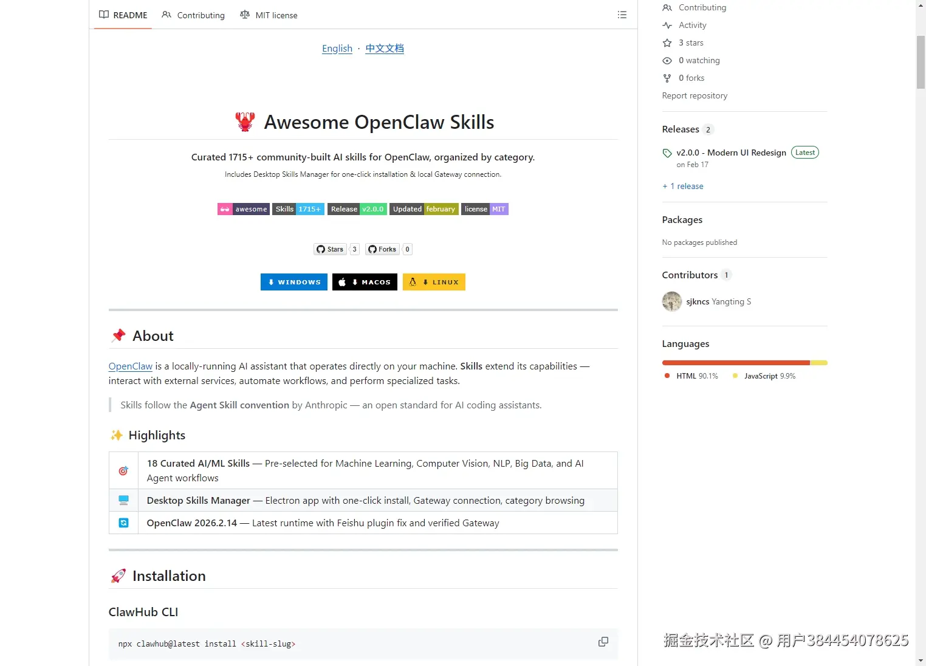Click the Forks count 0 badge
Image resolution: width=926 pixels, height=666 pixels.
click(x=408, y=249)
